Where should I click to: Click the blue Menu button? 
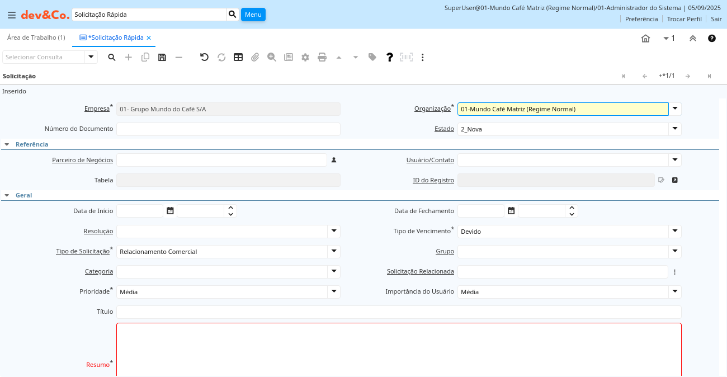(253, 15)
